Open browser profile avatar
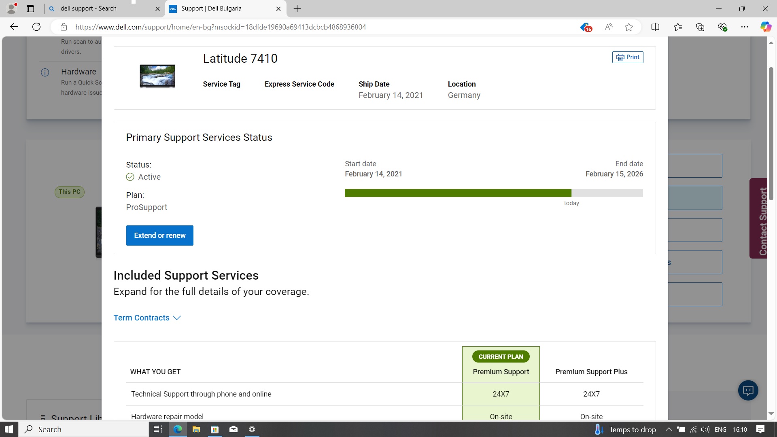Viewport: 777px width, 437px height. [x=12, y=8]
